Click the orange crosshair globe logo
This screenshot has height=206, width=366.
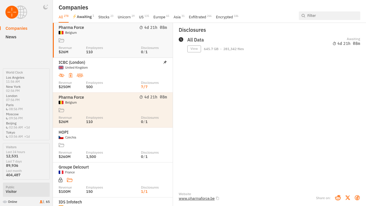16,12
